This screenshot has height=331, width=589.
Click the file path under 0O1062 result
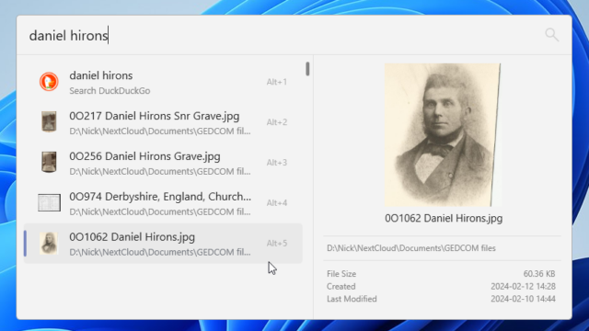160,252
